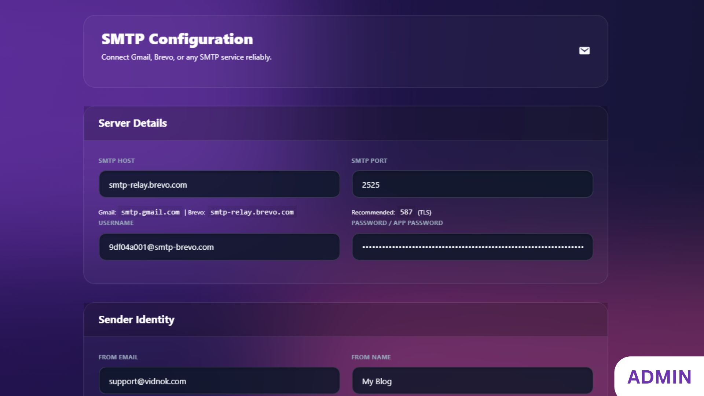This screenshot has height=396, width=704.
Task: Click the SMTP Host input field
Action: (x=219, y=184)
